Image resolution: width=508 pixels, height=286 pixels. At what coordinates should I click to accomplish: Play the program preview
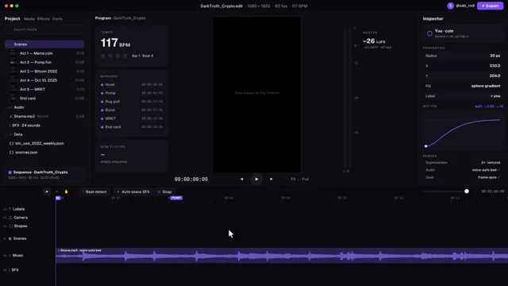256,179
